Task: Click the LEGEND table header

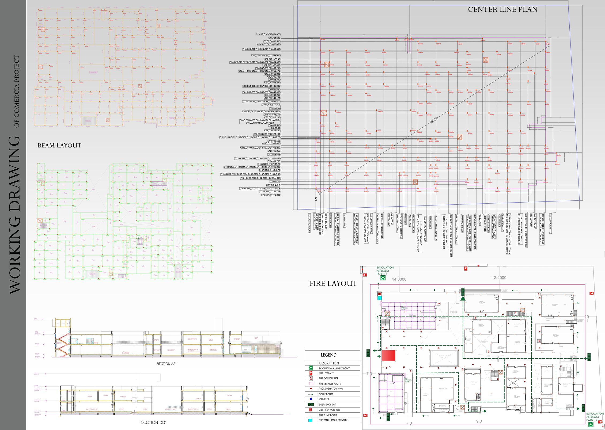Action: click(328, 355)
